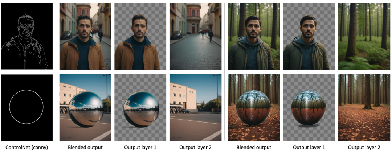Image resolution: width=392 pixels, height=153 pixels.
Task: Open the autumn leaf forest floor background
Action: point(364,108)
